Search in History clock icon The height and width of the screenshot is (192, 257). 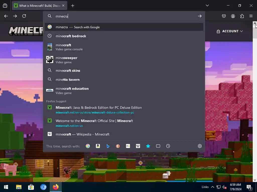point(168,146)
